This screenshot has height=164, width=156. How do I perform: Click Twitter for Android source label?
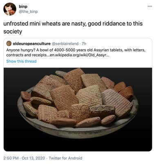click(65, 158)
